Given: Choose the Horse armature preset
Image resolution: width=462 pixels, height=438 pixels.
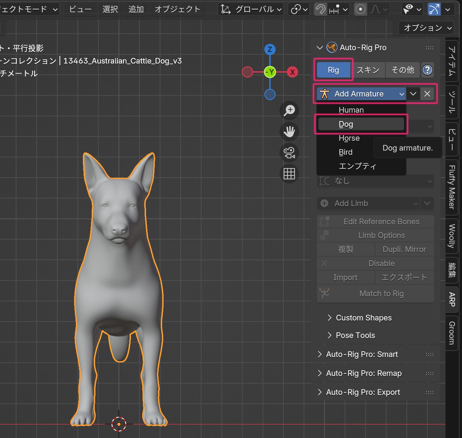Looking at the screenshot, I should (x=349, y=138).
